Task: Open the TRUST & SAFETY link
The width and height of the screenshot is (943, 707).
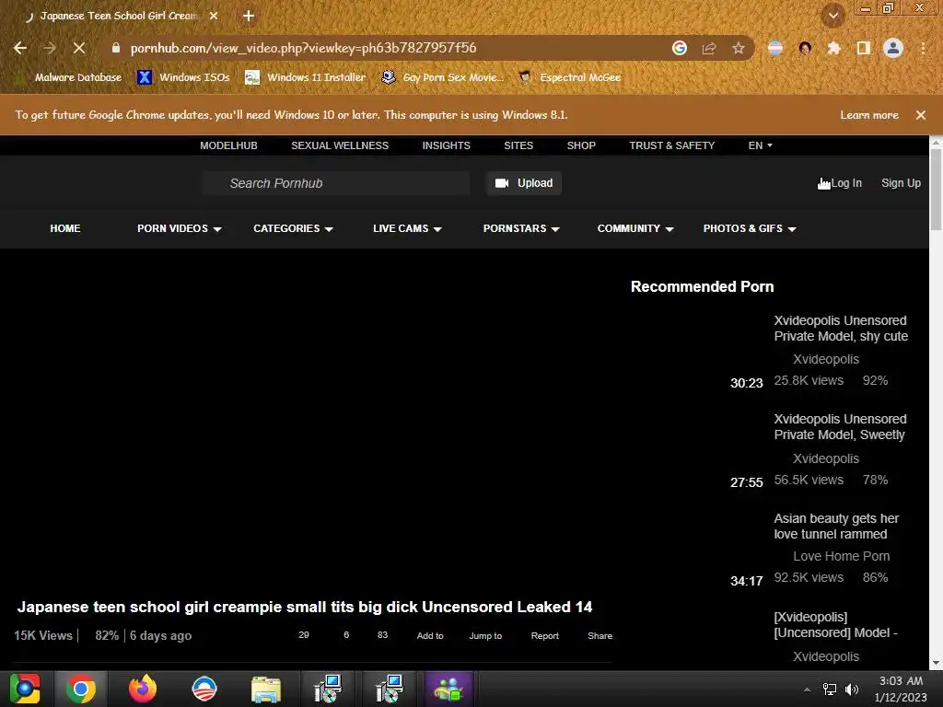Action: tap(671, 145)
